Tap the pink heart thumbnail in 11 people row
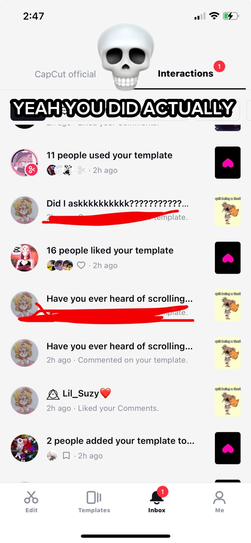Screen dimensions: 251x543 click(x=228, y=162)
